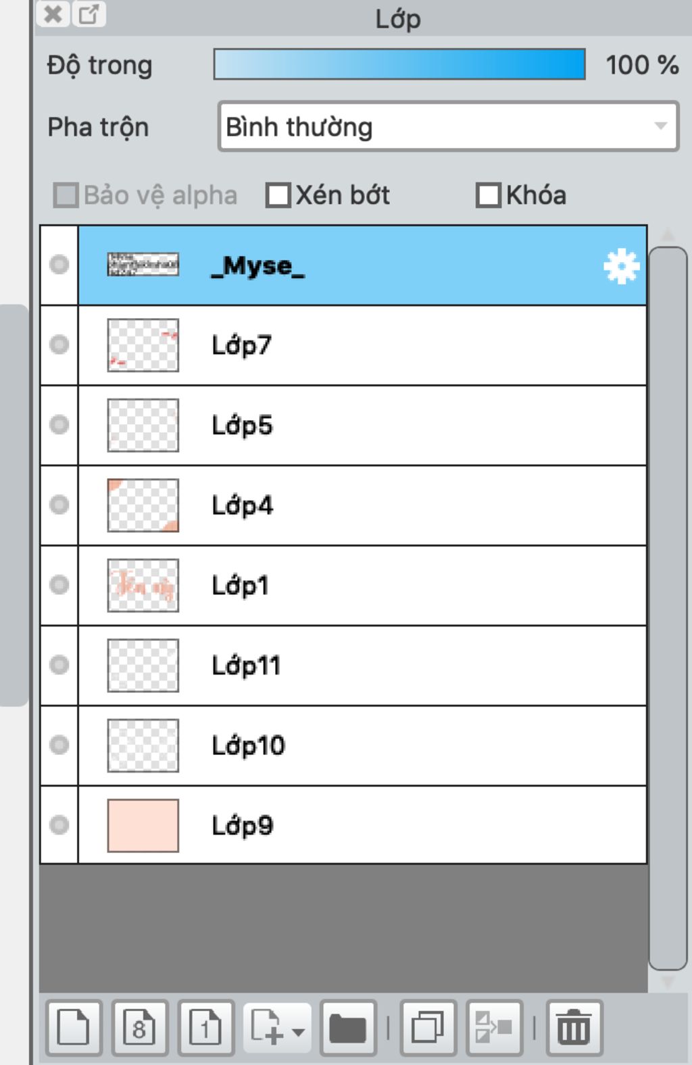Enable the Khóa checkbox
The image size is (692, 1065).
pos(488,195)
